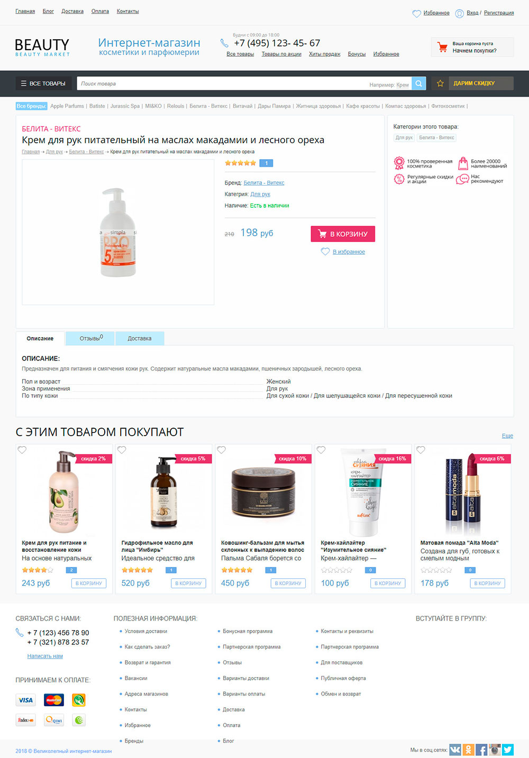This screenshot has height=758, width=529.
Task: Add product with red В КОРЗИНУ button
Action: pyautogui.click(x=343, y=234)
